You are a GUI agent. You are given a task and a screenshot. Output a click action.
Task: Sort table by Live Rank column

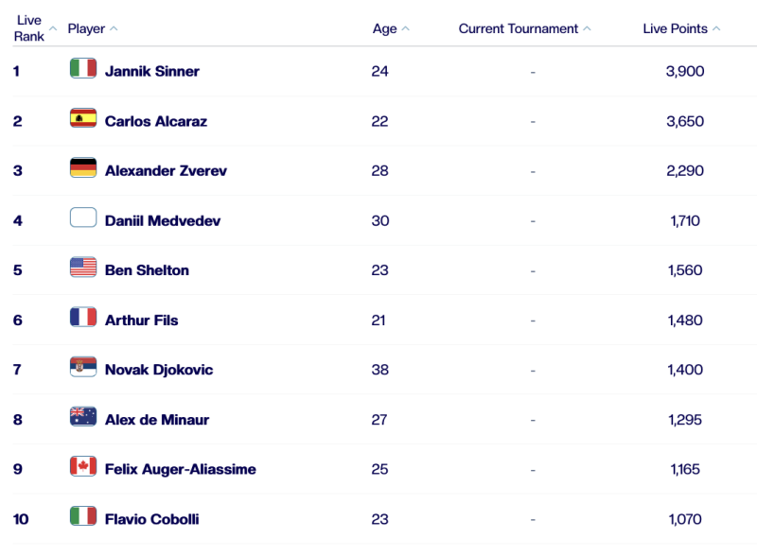pos(29,28)
